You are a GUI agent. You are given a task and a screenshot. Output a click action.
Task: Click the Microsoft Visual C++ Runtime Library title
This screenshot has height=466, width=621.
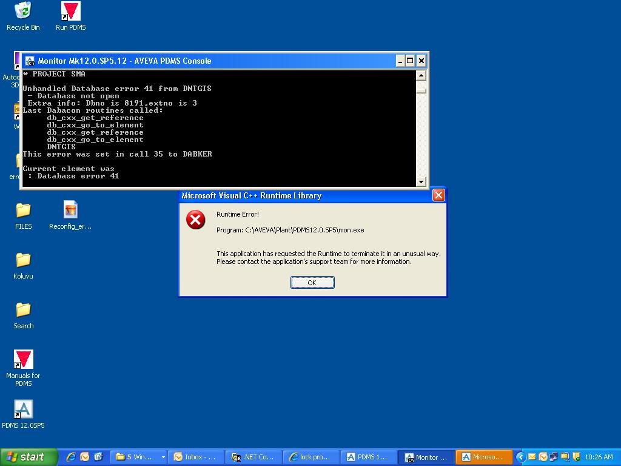click(x=252, y=195)
